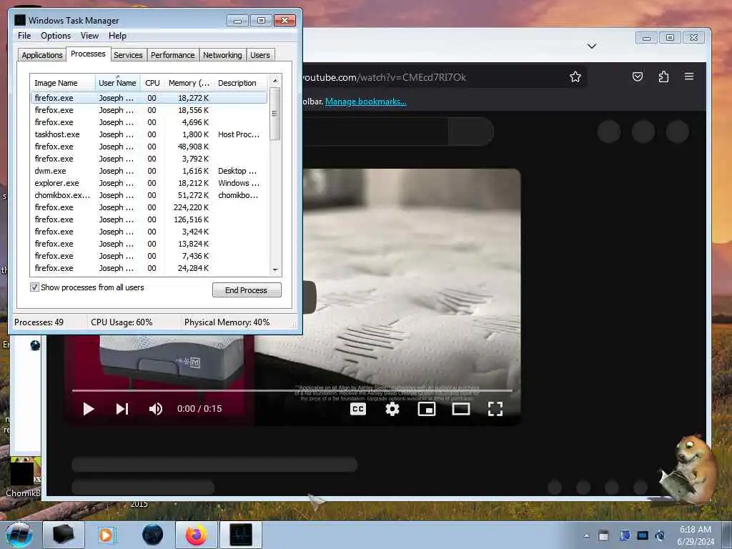Select firefox.exe row using 48,908 K

point(149,147)
